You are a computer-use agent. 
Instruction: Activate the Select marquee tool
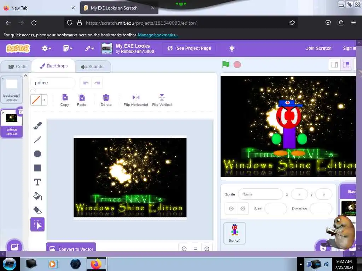(x=37, y=224)
